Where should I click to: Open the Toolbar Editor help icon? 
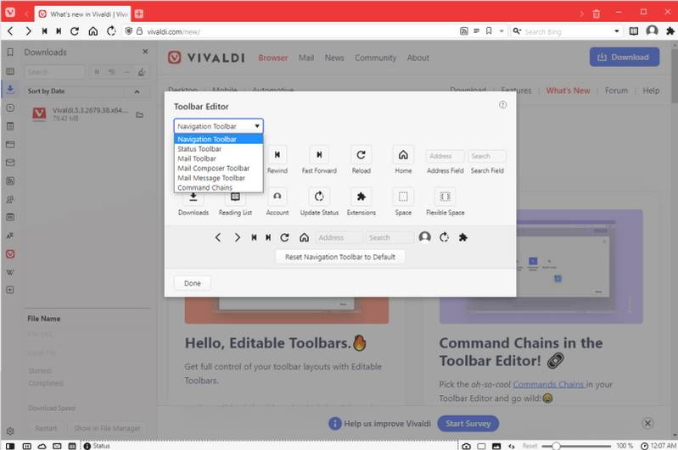(x=502, y=105)
